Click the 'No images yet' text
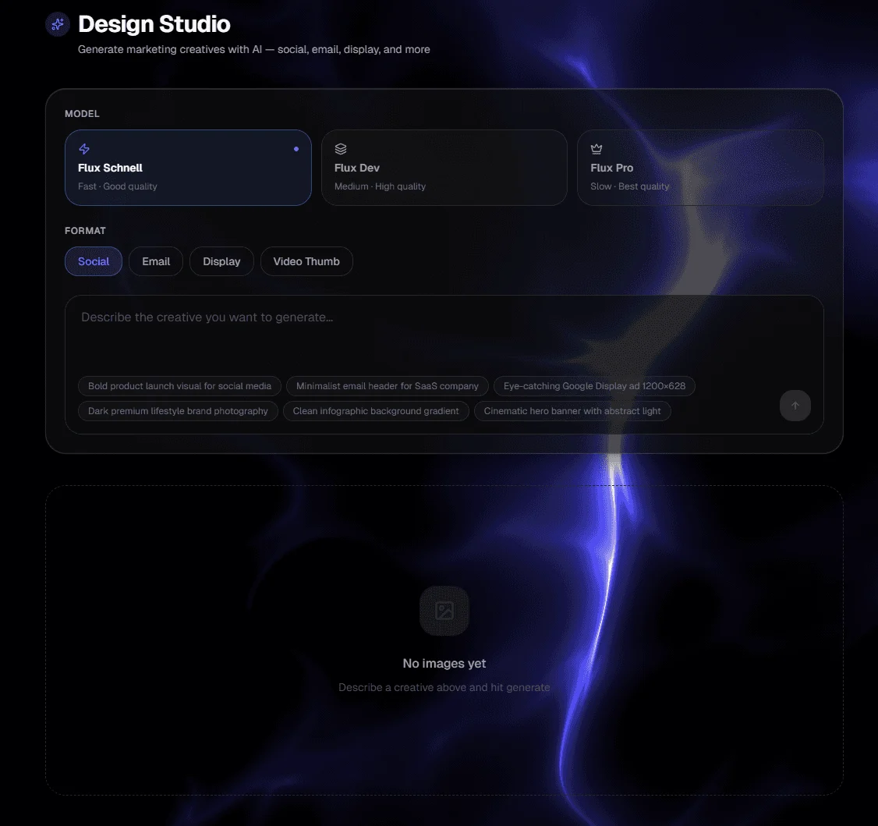878x826 pixels. click(444, 664)
